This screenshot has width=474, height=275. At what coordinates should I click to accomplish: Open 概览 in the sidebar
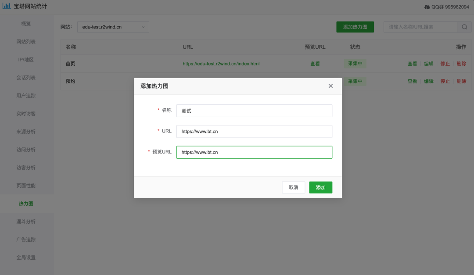26,24
